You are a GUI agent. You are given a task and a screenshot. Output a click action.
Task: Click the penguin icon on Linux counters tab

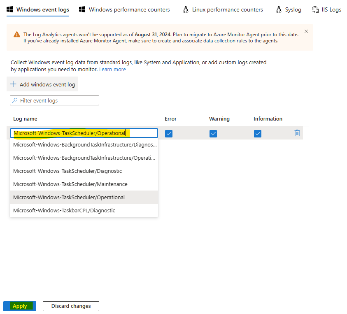pos(186,9)
